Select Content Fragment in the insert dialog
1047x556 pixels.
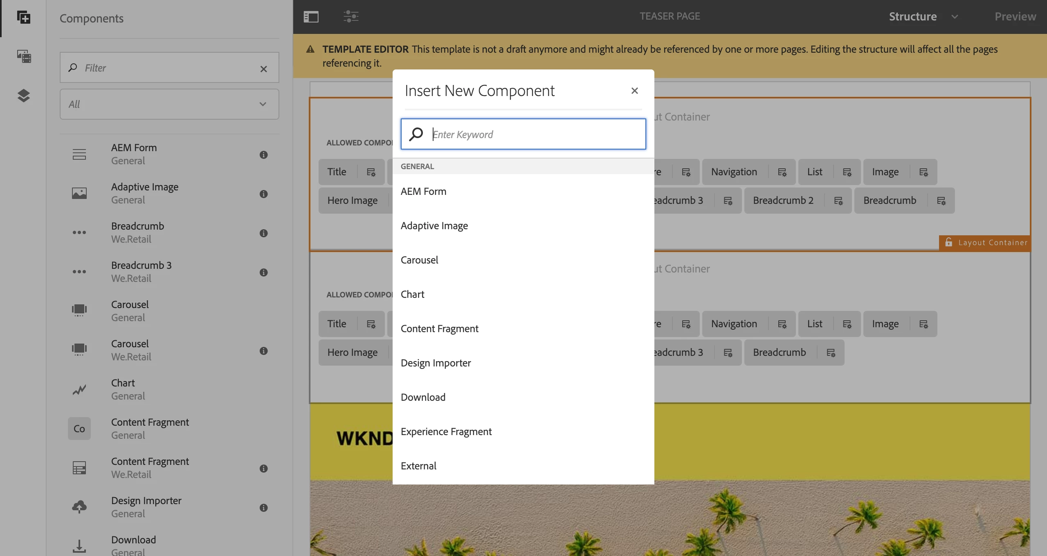439,328
